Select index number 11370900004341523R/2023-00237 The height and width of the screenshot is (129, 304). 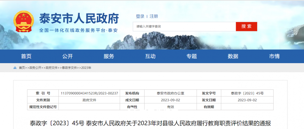(x=90, y=93)
